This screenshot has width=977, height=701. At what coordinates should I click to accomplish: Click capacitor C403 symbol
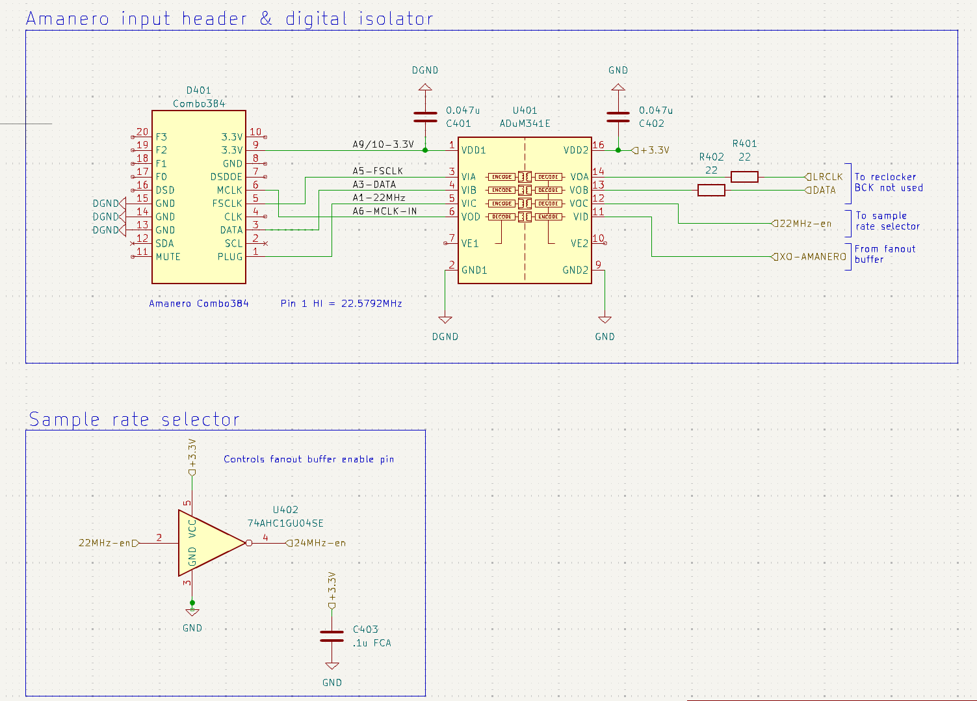coord(332,635)
